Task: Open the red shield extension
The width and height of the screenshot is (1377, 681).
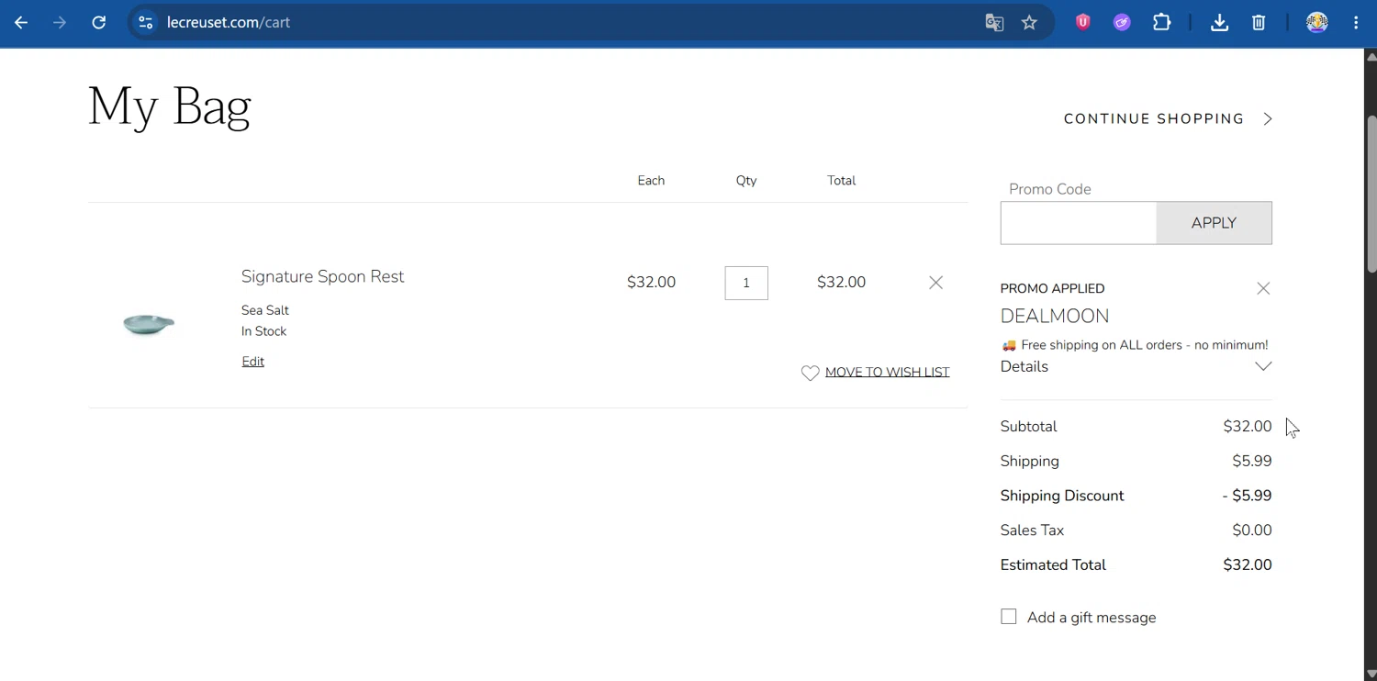Action: 1083,23
